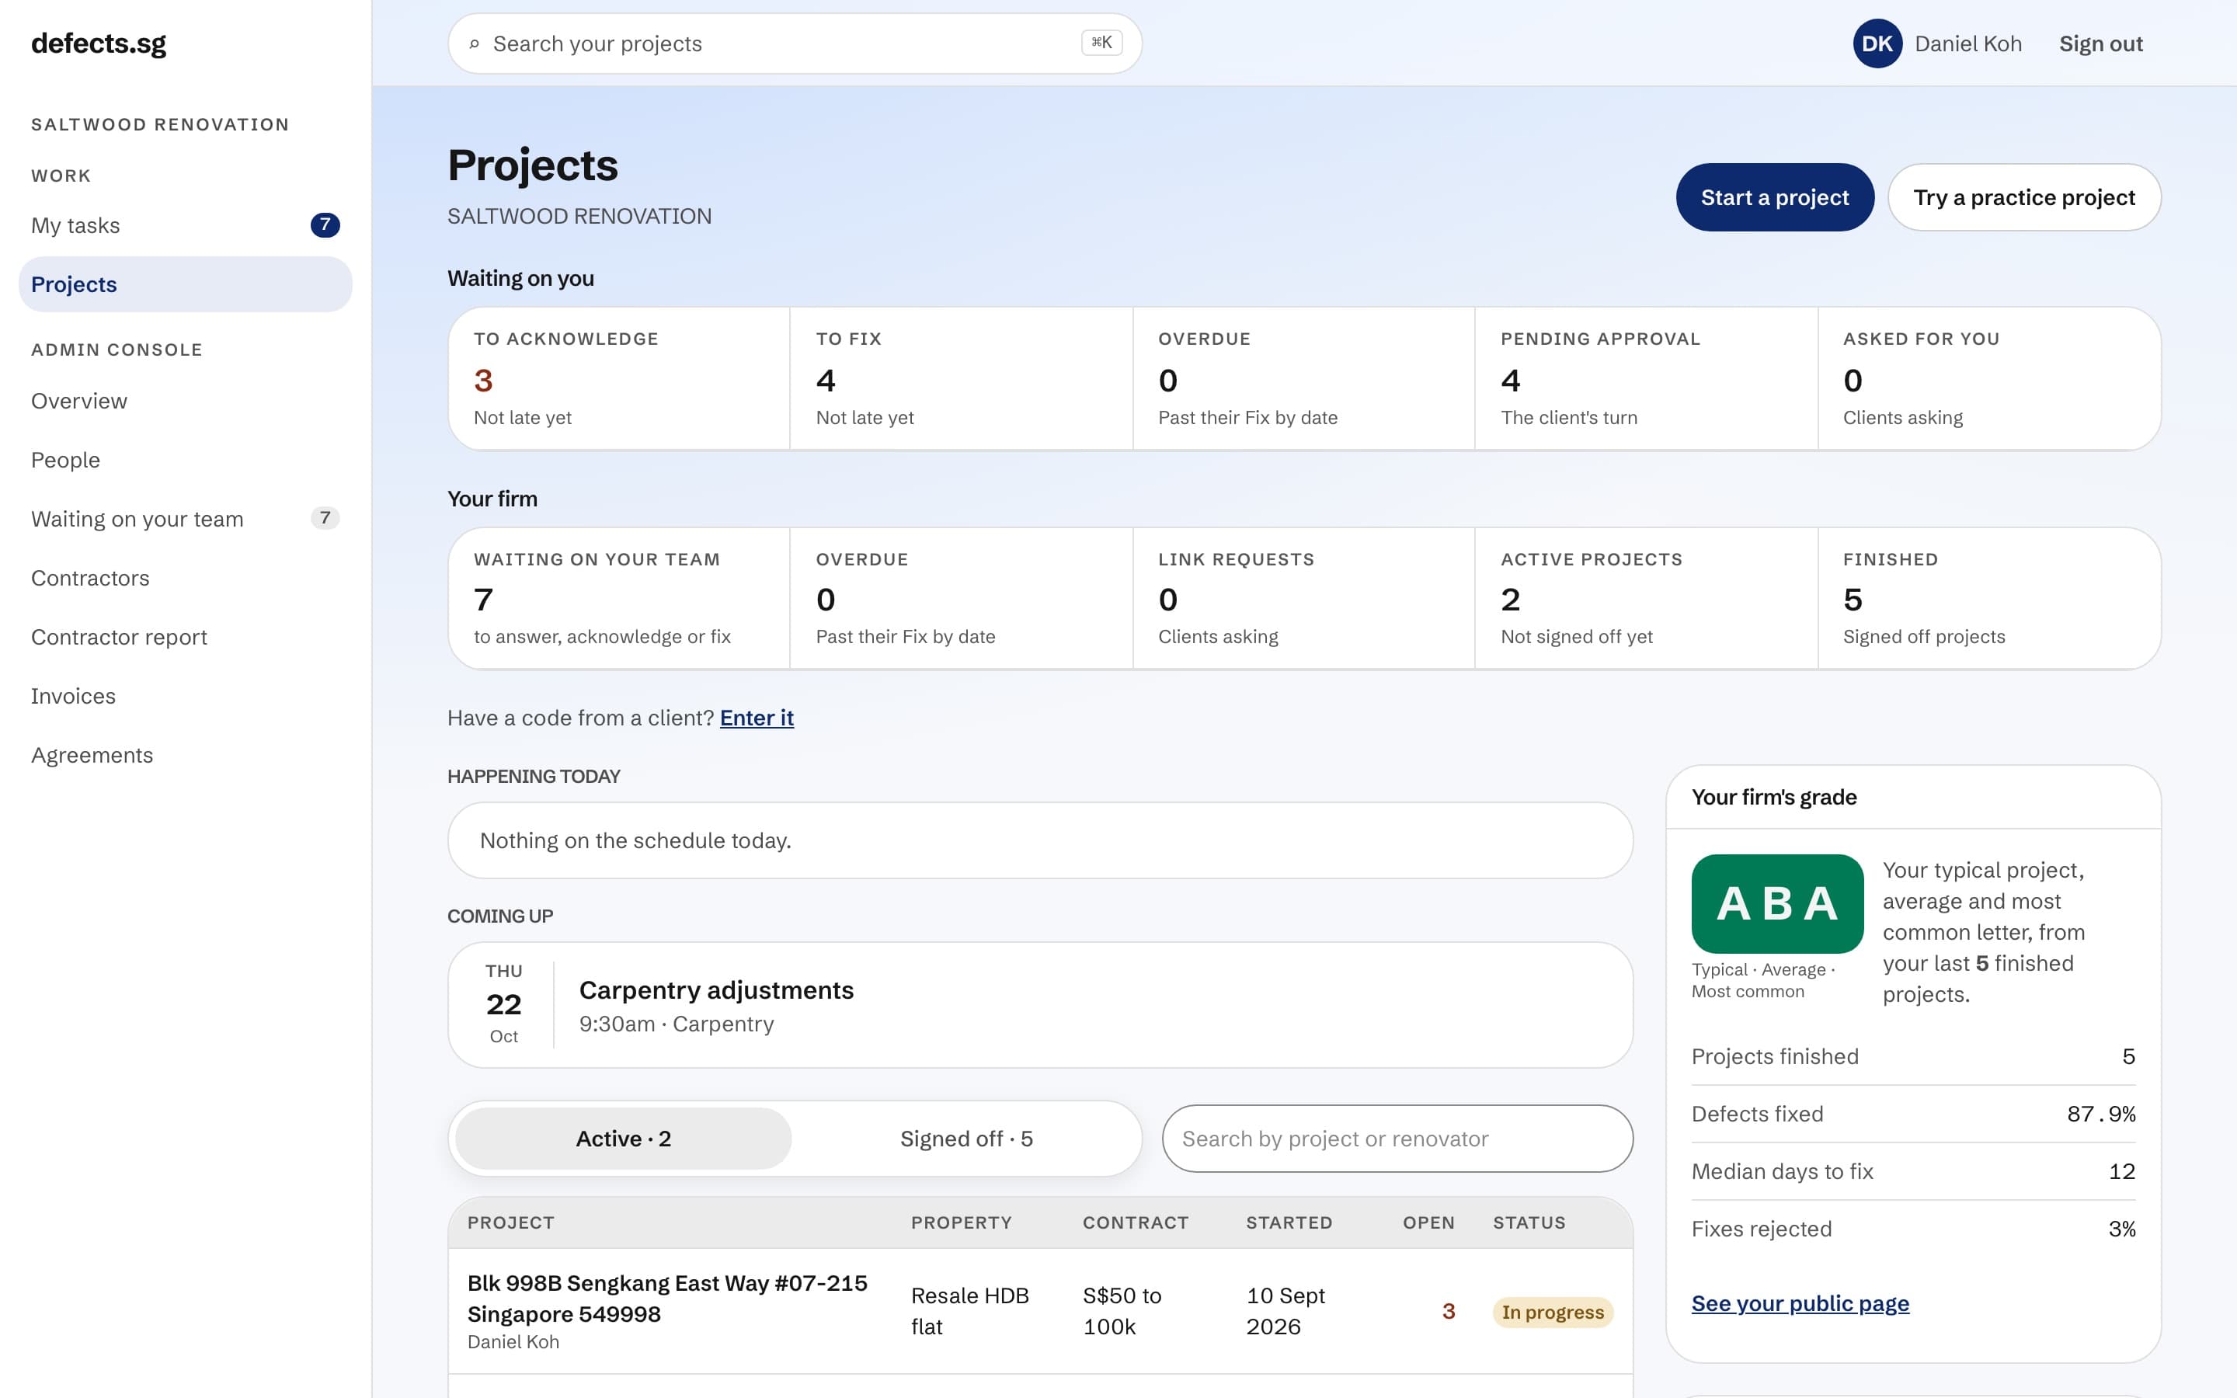2237x1398 pixels.
Task: Click the OPEN column header
Action: tap(1428, 1222)
